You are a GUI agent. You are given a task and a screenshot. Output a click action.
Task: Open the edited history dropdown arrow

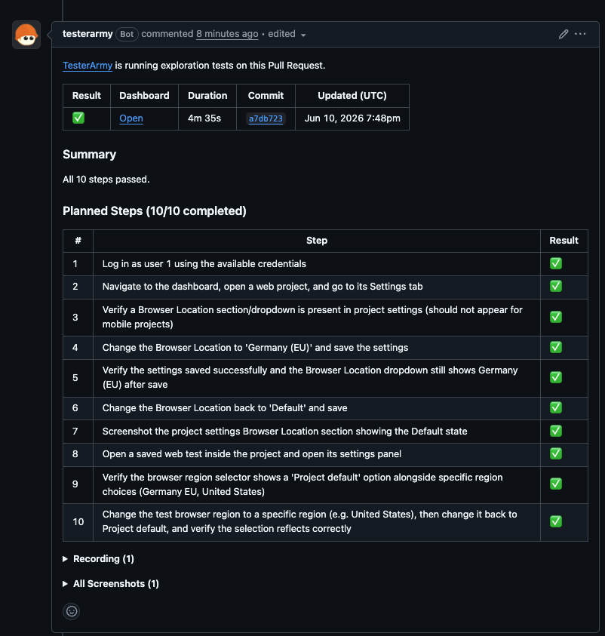[303, 35]
